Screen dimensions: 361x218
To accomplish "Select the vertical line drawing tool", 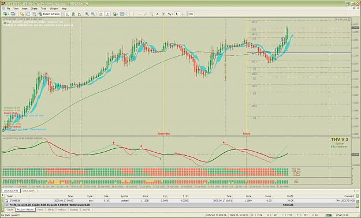I will pos(133,14).
